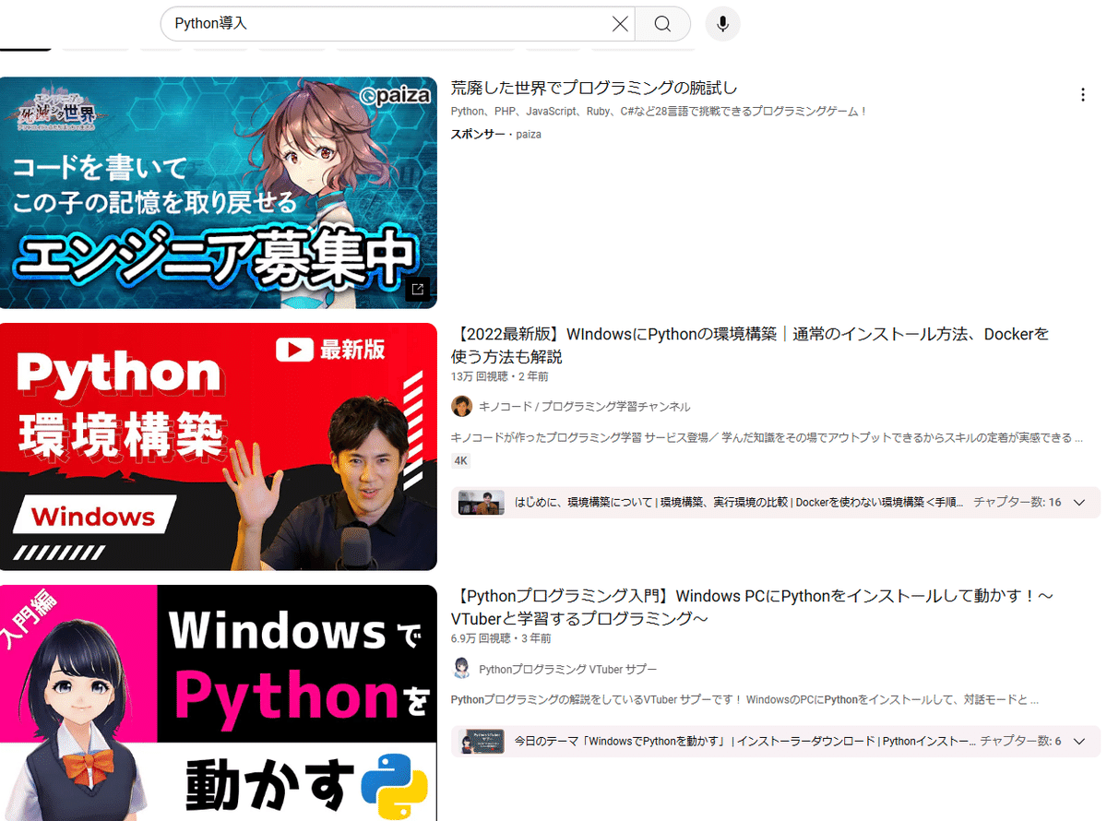Click the sponsor name paiza under スポンサー
This screenshot has width=1107, height=821.
tap(529, 134)
